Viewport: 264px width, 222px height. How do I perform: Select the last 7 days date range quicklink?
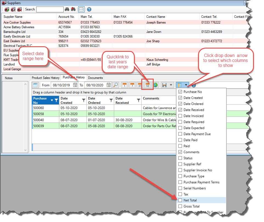[x=132, y=85]
